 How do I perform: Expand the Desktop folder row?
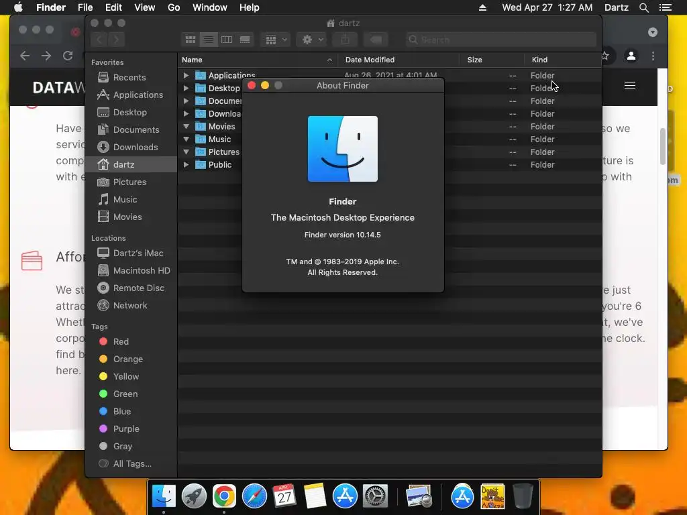click(186, 88)
